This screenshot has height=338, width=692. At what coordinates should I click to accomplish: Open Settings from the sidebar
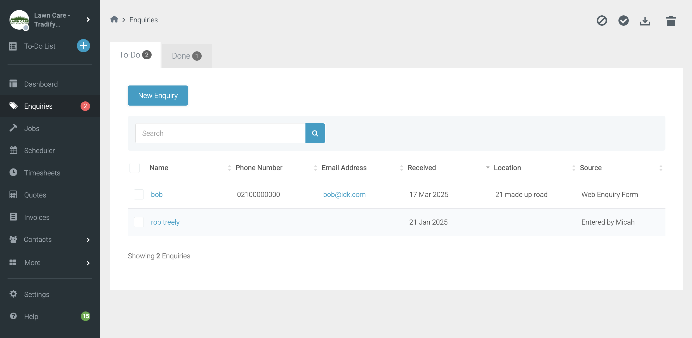tap(37, 294)
